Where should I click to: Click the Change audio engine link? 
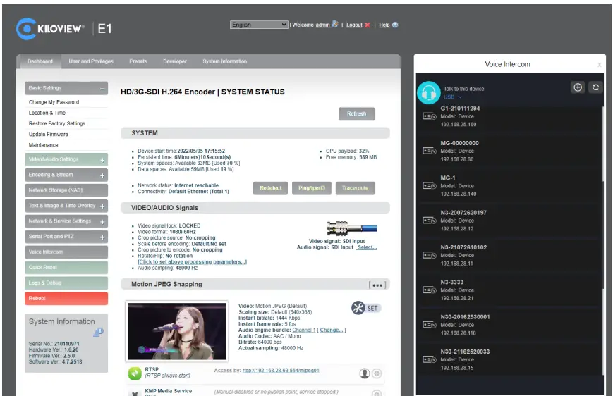(x=331, y=330)
